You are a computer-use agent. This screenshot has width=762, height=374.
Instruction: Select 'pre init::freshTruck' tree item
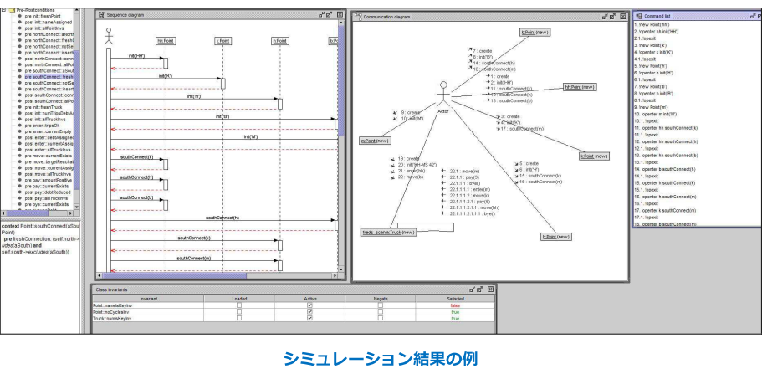(41, 107)
